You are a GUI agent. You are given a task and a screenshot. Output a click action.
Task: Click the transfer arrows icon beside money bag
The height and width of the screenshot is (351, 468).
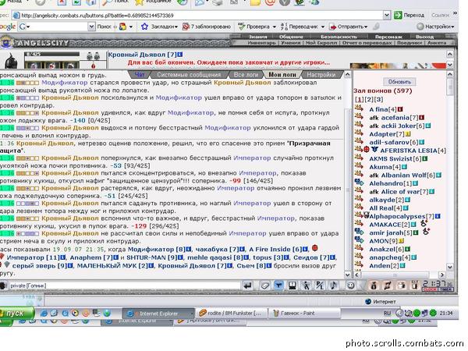coord(388,285)
